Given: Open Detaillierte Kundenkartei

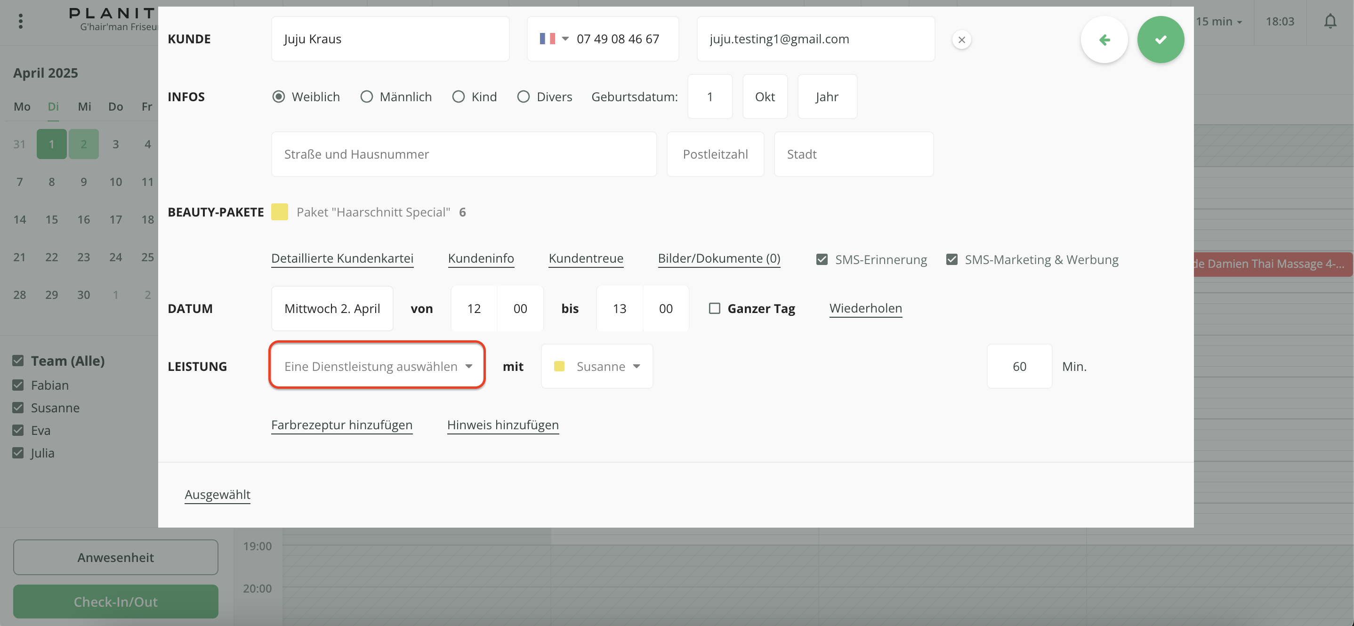Looking at the screenshot, I should [342, 258].
